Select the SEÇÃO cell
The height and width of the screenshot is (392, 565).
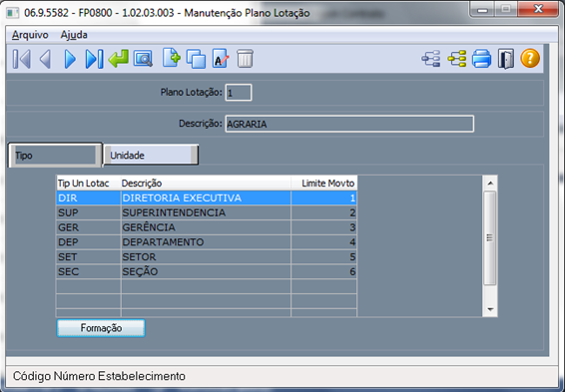click(x=206, y=271)
